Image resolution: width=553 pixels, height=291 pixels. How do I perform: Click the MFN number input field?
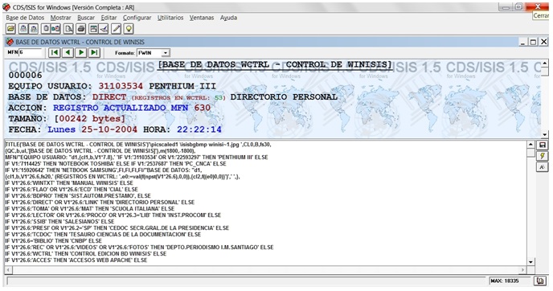click(x=31, y=52)
